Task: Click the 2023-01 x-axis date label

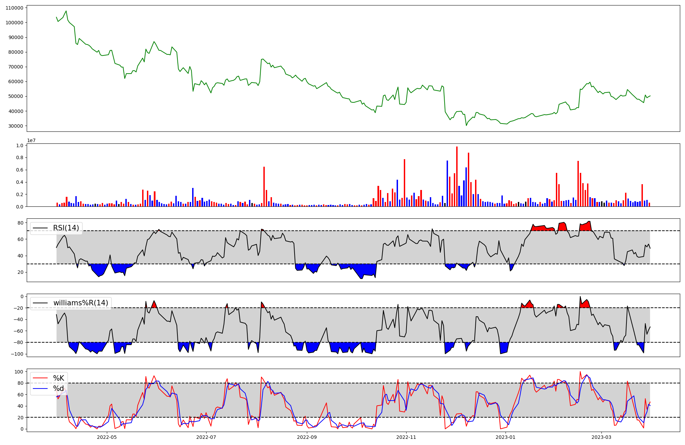Action: 506,437
